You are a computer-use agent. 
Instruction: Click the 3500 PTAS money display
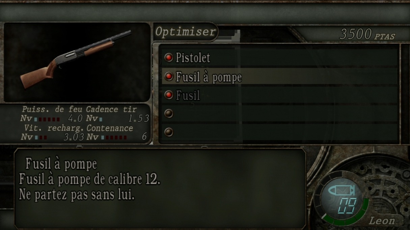pyautogui.click(x=367, y=34)
